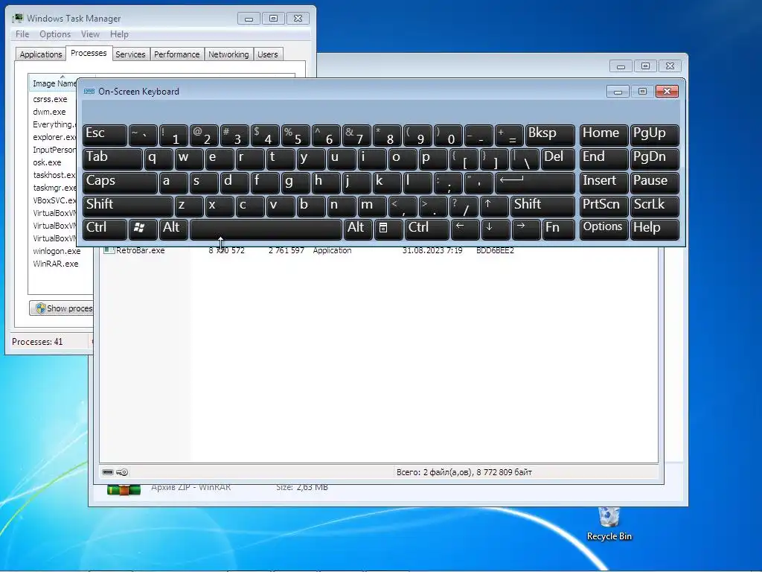This screenshot has width=762, height=572.
Task: Select dwm.exe in the process list
Action: (49, 112)
